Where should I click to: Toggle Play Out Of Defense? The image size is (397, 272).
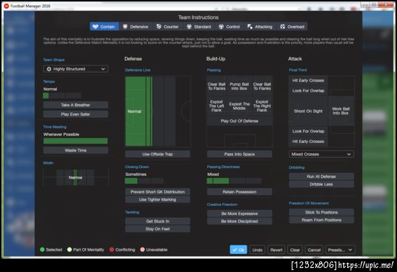(240, 121)
